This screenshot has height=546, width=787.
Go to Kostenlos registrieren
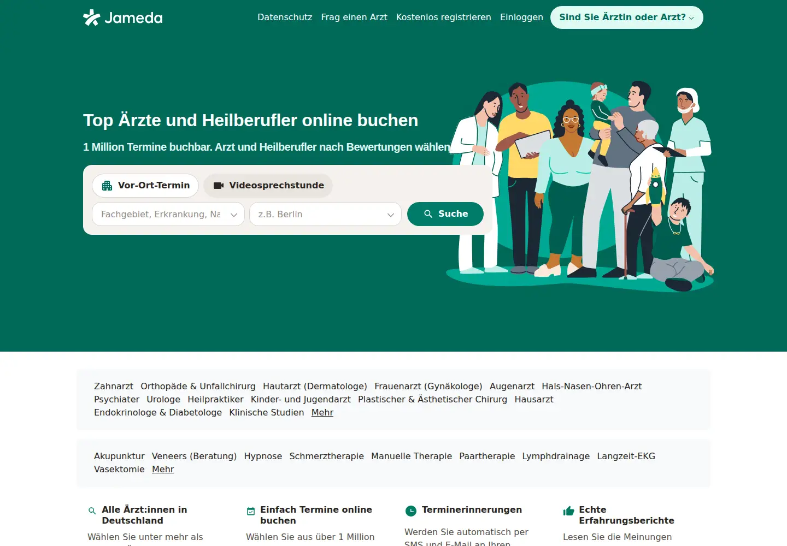coord(444,17)
